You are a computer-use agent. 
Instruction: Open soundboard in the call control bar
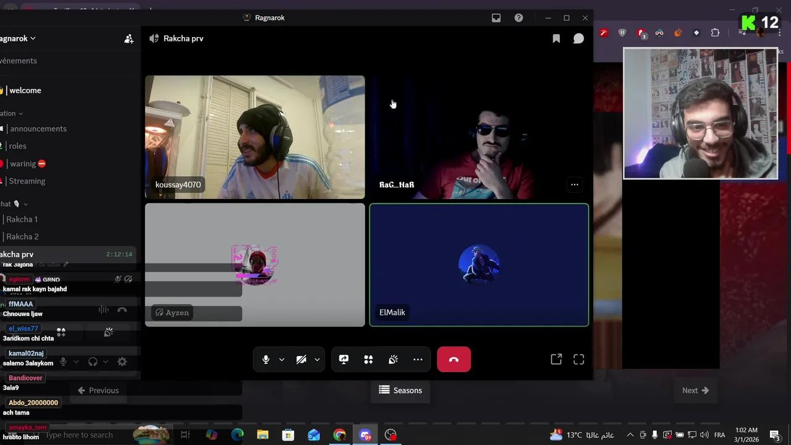393,360
